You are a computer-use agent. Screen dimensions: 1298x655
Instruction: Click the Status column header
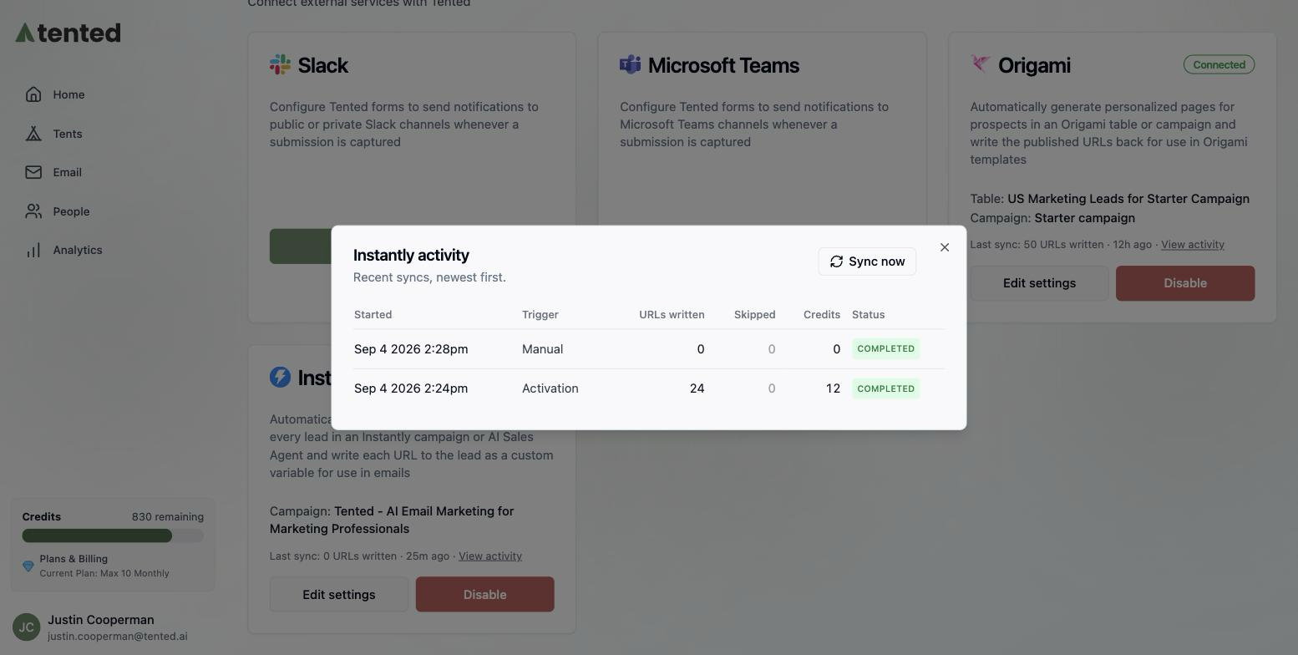(869, 315)
